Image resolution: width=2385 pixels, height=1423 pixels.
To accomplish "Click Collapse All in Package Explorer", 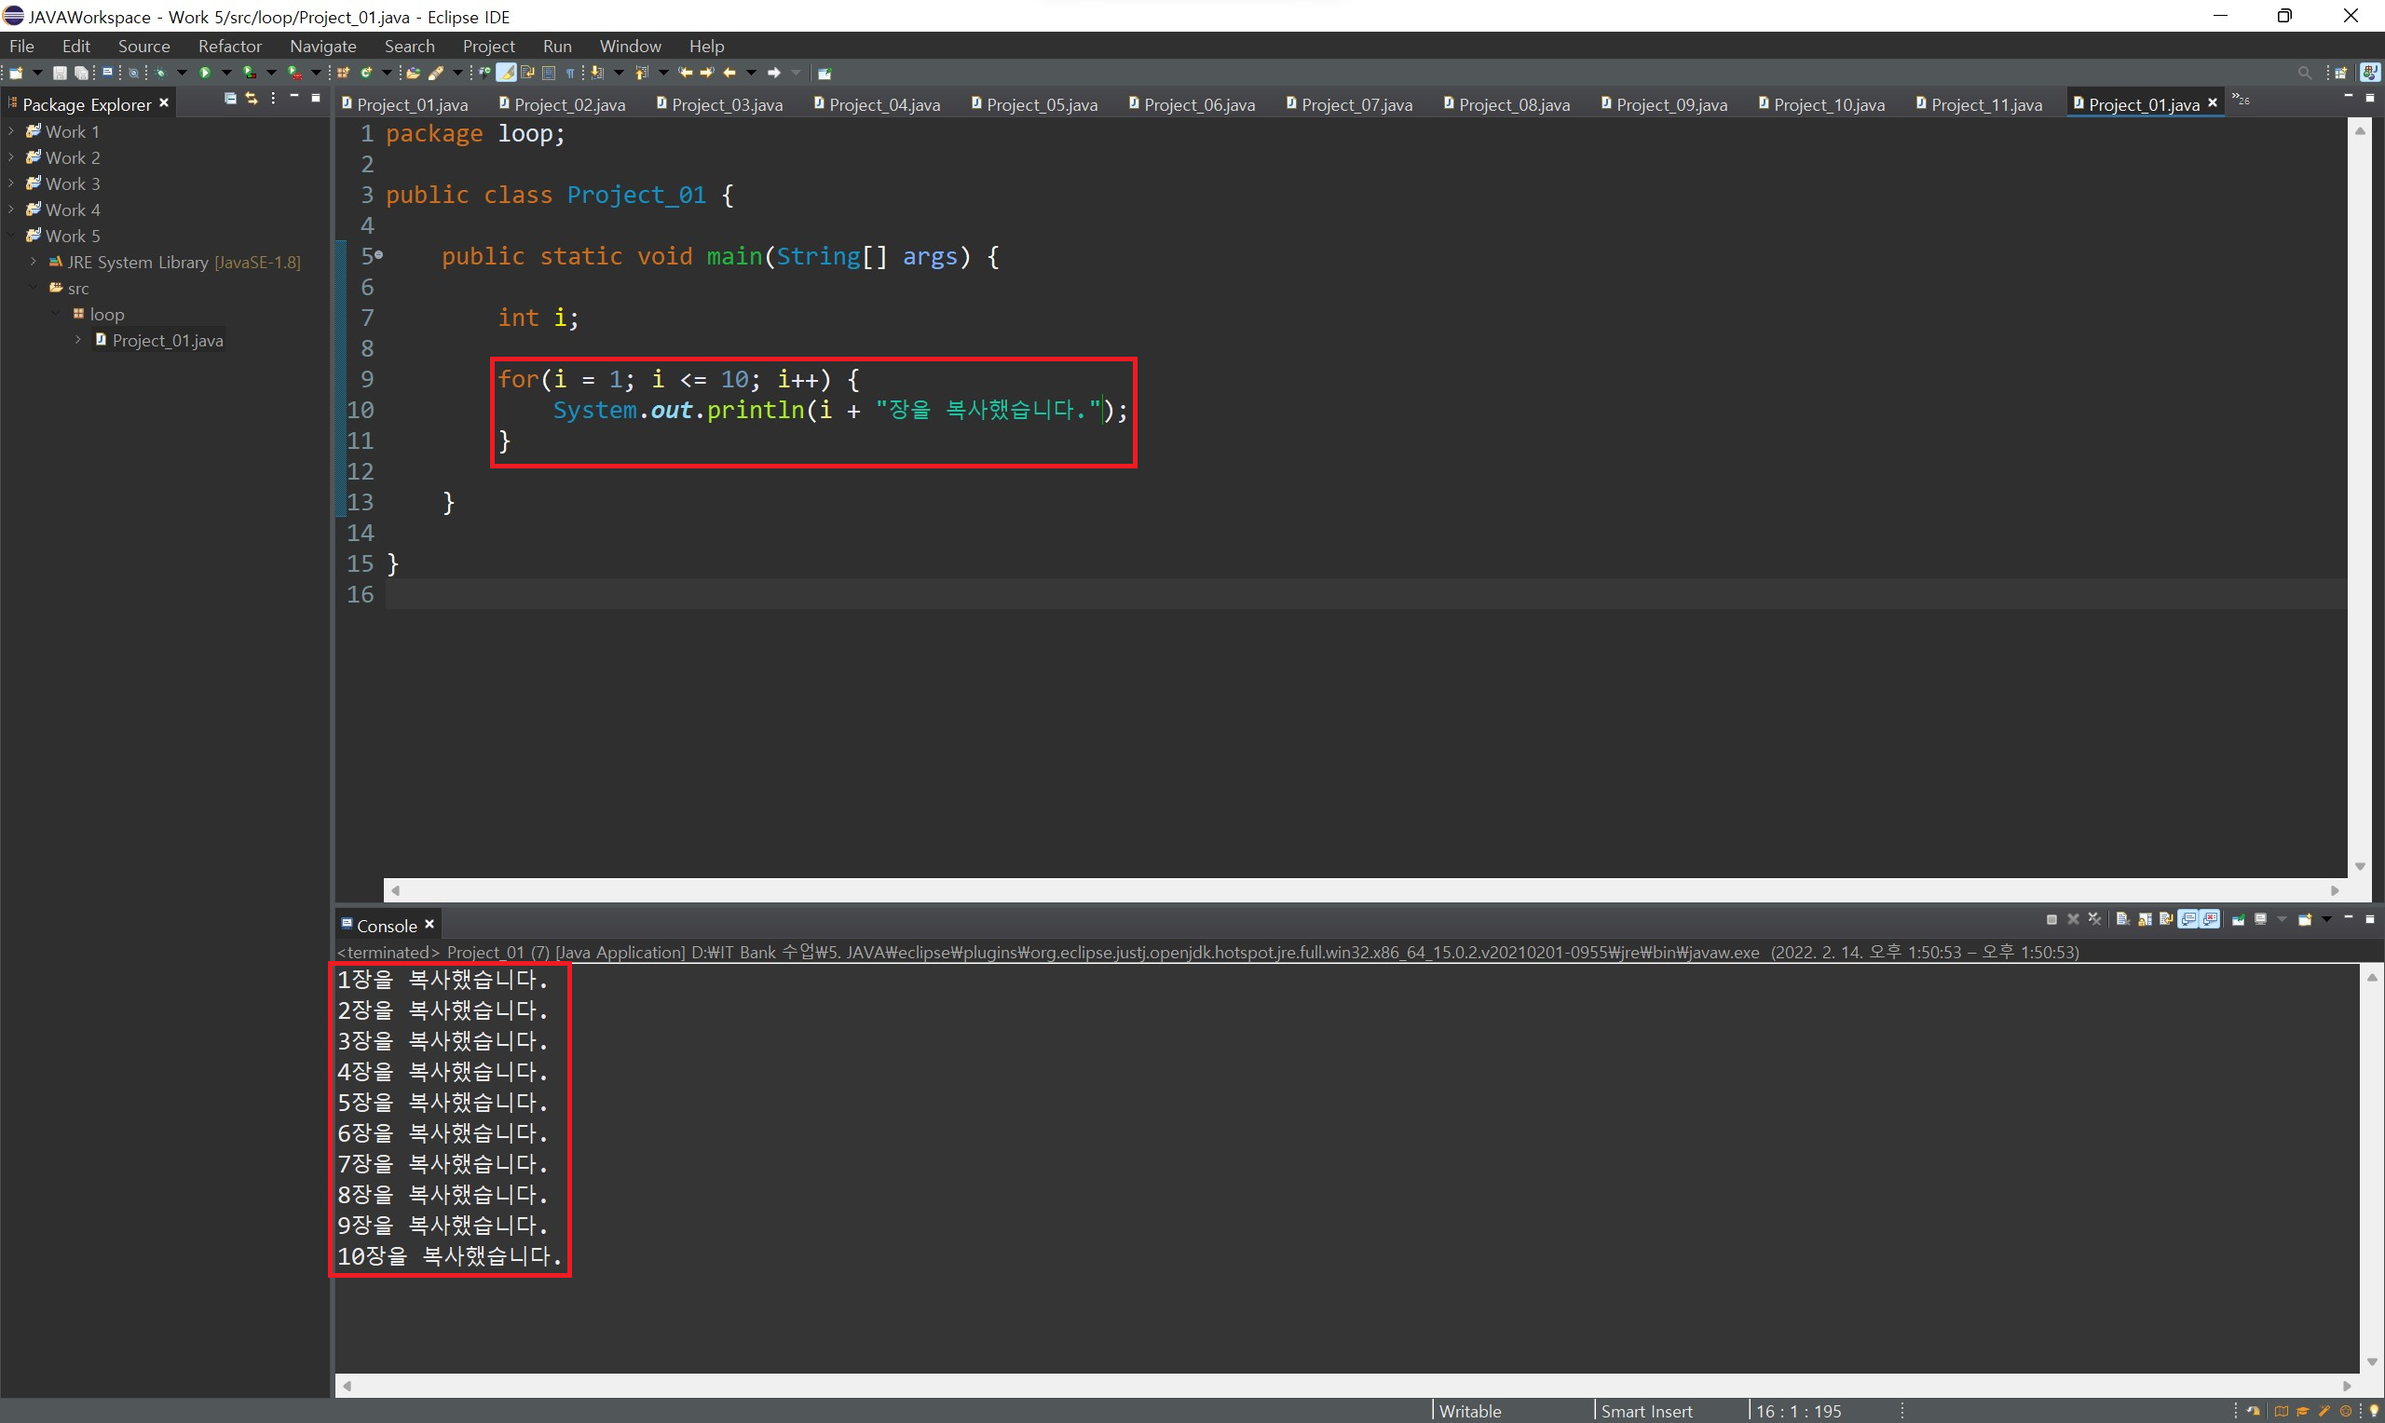I will pos(230,99).
